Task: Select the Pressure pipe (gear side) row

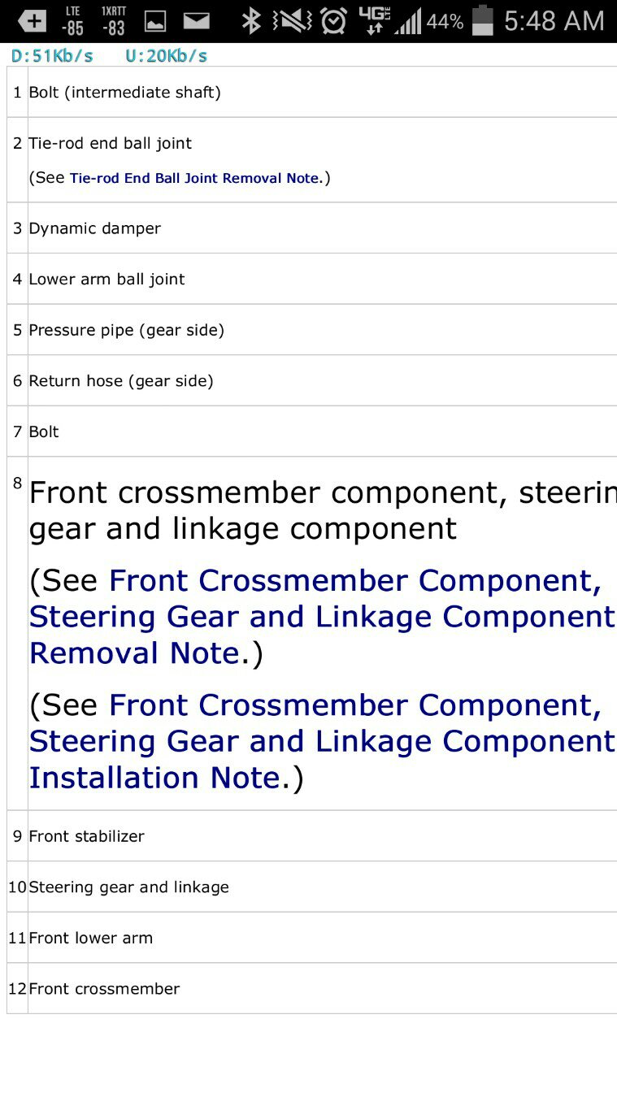Action: point(311,330)
